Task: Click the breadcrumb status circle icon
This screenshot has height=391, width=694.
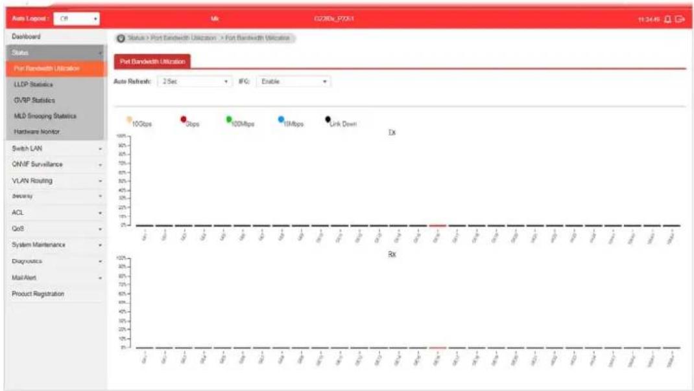Action: (121, 38)
